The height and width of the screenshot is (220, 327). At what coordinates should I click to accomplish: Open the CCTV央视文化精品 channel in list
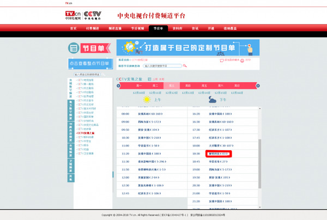pos(88,125)
